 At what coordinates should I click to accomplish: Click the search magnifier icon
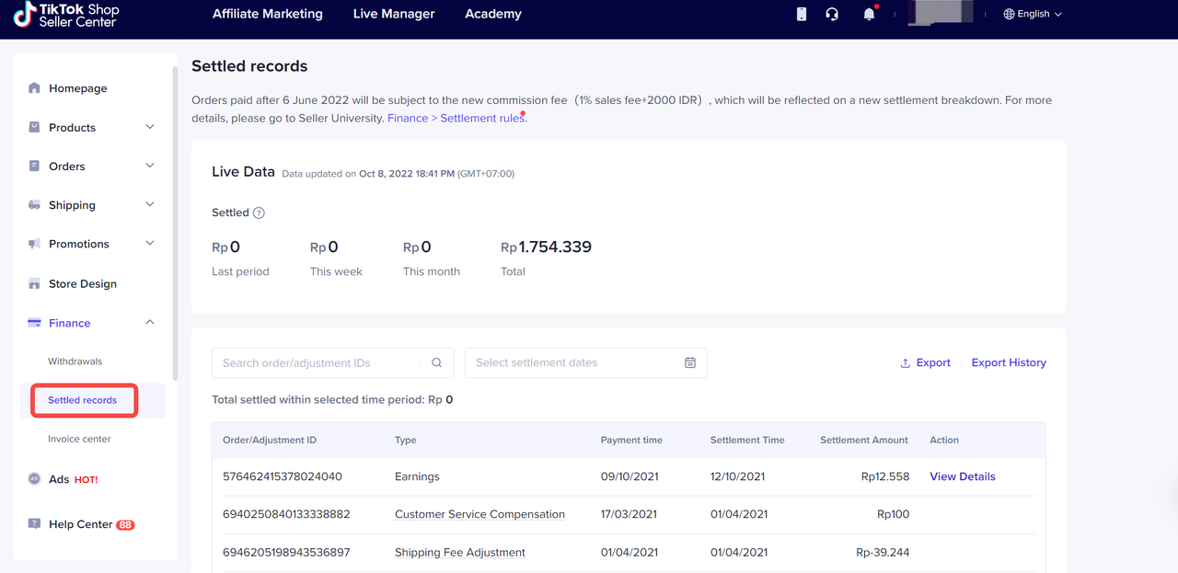[x=437, y=362]
